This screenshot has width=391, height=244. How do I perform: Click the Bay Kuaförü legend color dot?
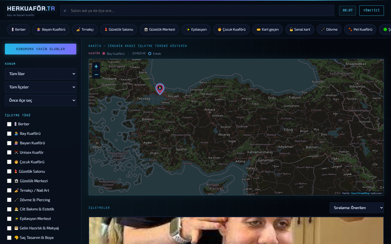click(104, 53)
